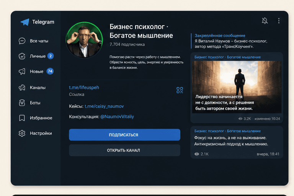
Task: Select the Каналы menu label
Action: click(38, 87)
